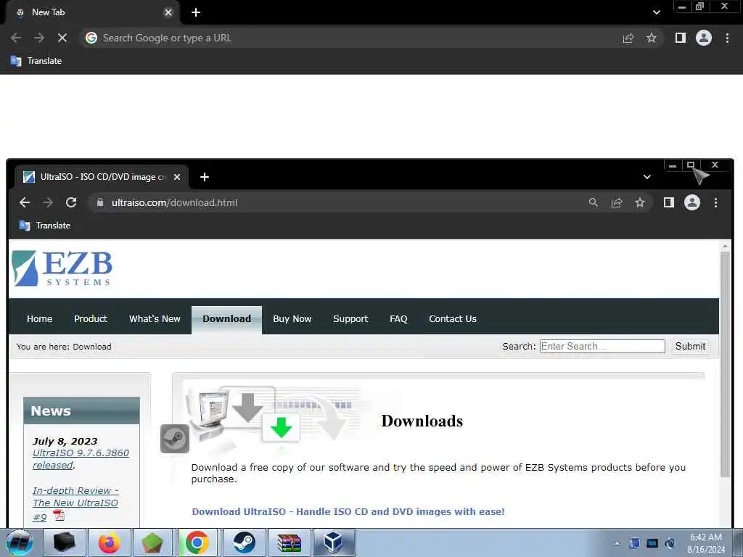Open What's New navigation item
The width and height of the screenshot is (743, 557).
point(155,319)
